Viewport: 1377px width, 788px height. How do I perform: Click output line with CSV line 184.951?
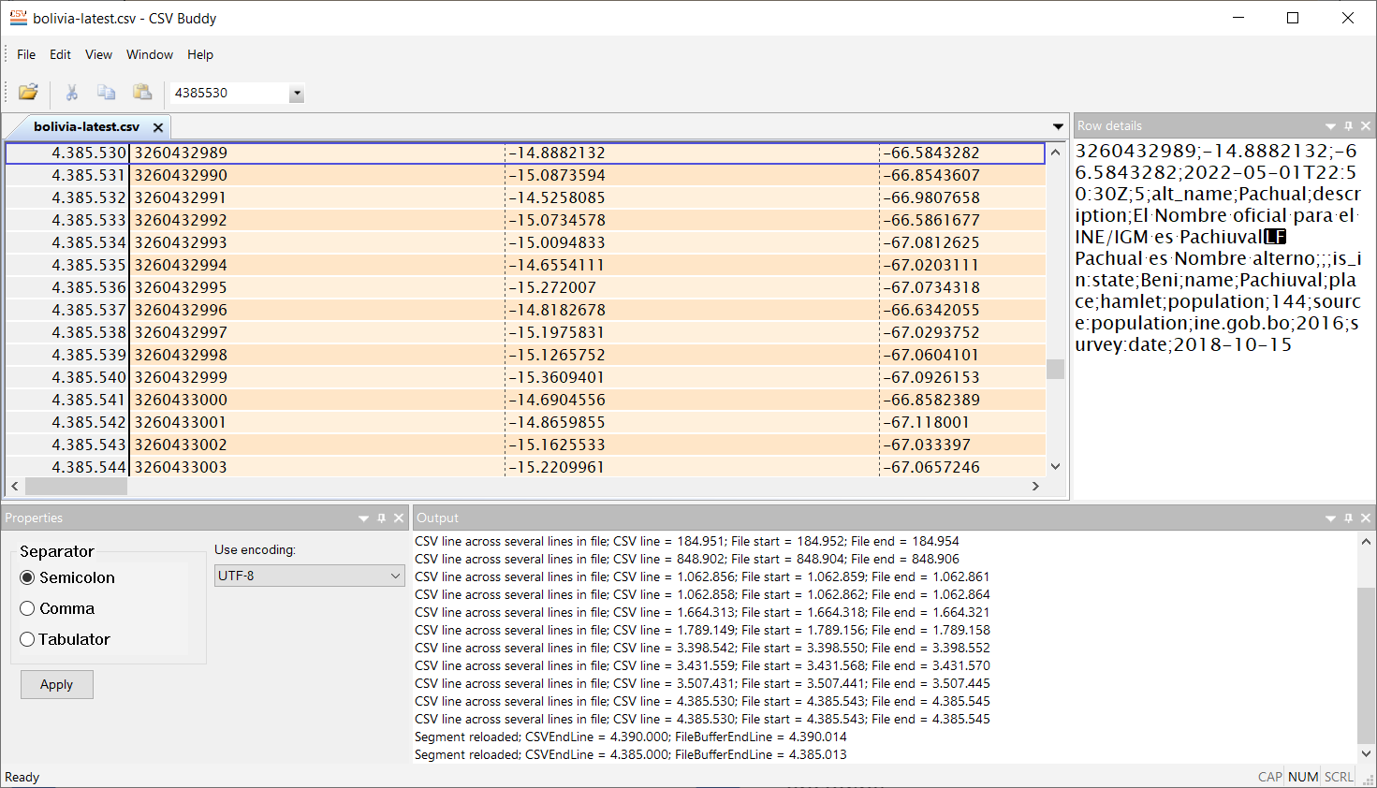687,541
